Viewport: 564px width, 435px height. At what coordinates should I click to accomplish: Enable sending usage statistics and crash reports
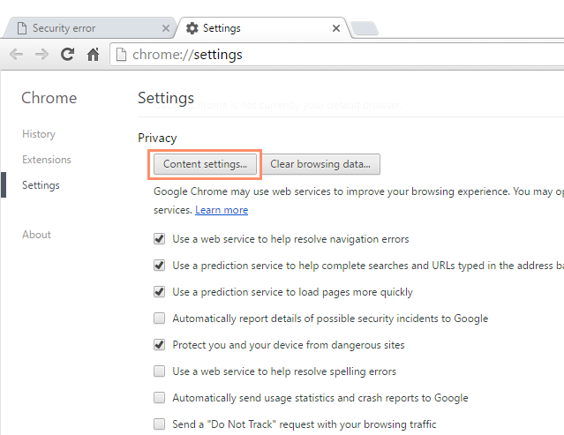click(x=160, y=398)
